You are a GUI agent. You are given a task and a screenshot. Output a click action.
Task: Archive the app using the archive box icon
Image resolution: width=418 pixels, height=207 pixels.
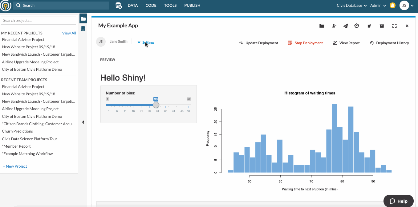tap(382, 26)
